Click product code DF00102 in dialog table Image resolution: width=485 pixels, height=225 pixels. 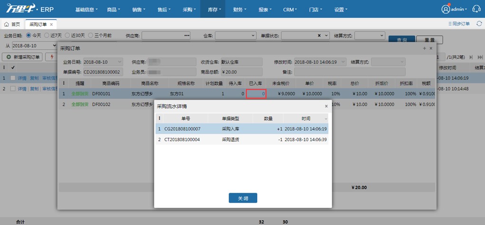click(101, 104)
